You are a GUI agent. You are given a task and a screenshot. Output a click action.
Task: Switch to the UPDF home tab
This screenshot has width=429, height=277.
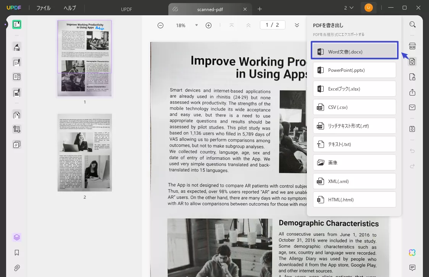point(126,9)
